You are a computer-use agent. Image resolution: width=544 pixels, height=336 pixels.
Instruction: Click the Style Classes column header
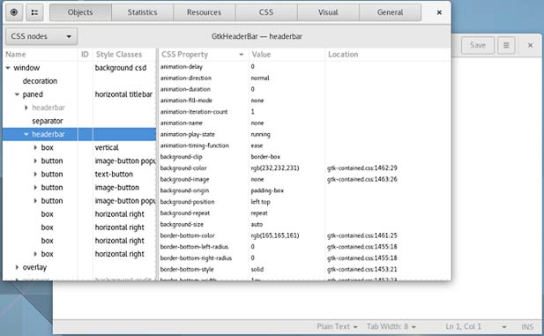pos(124,55)
